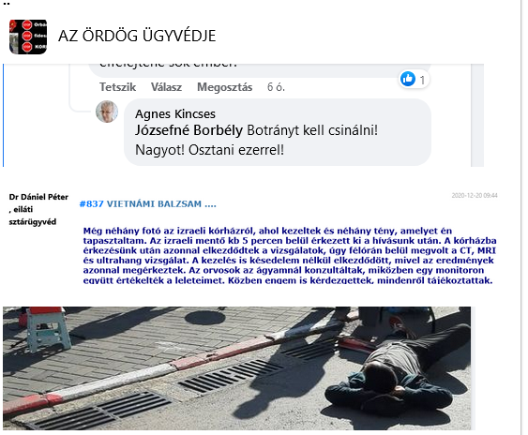Viewport: 528px width, 435px height.
Task: Click the Botrányt kell csinálni comment bubble
Action: click(x=278, y=132)
